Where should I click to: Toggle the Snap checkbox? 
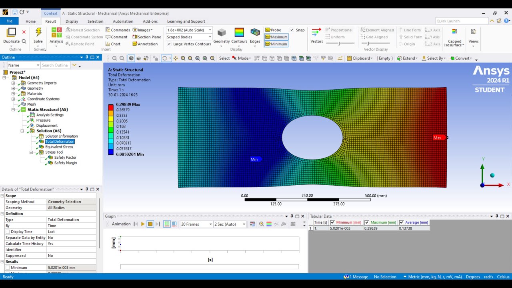(x=292, y=30)
